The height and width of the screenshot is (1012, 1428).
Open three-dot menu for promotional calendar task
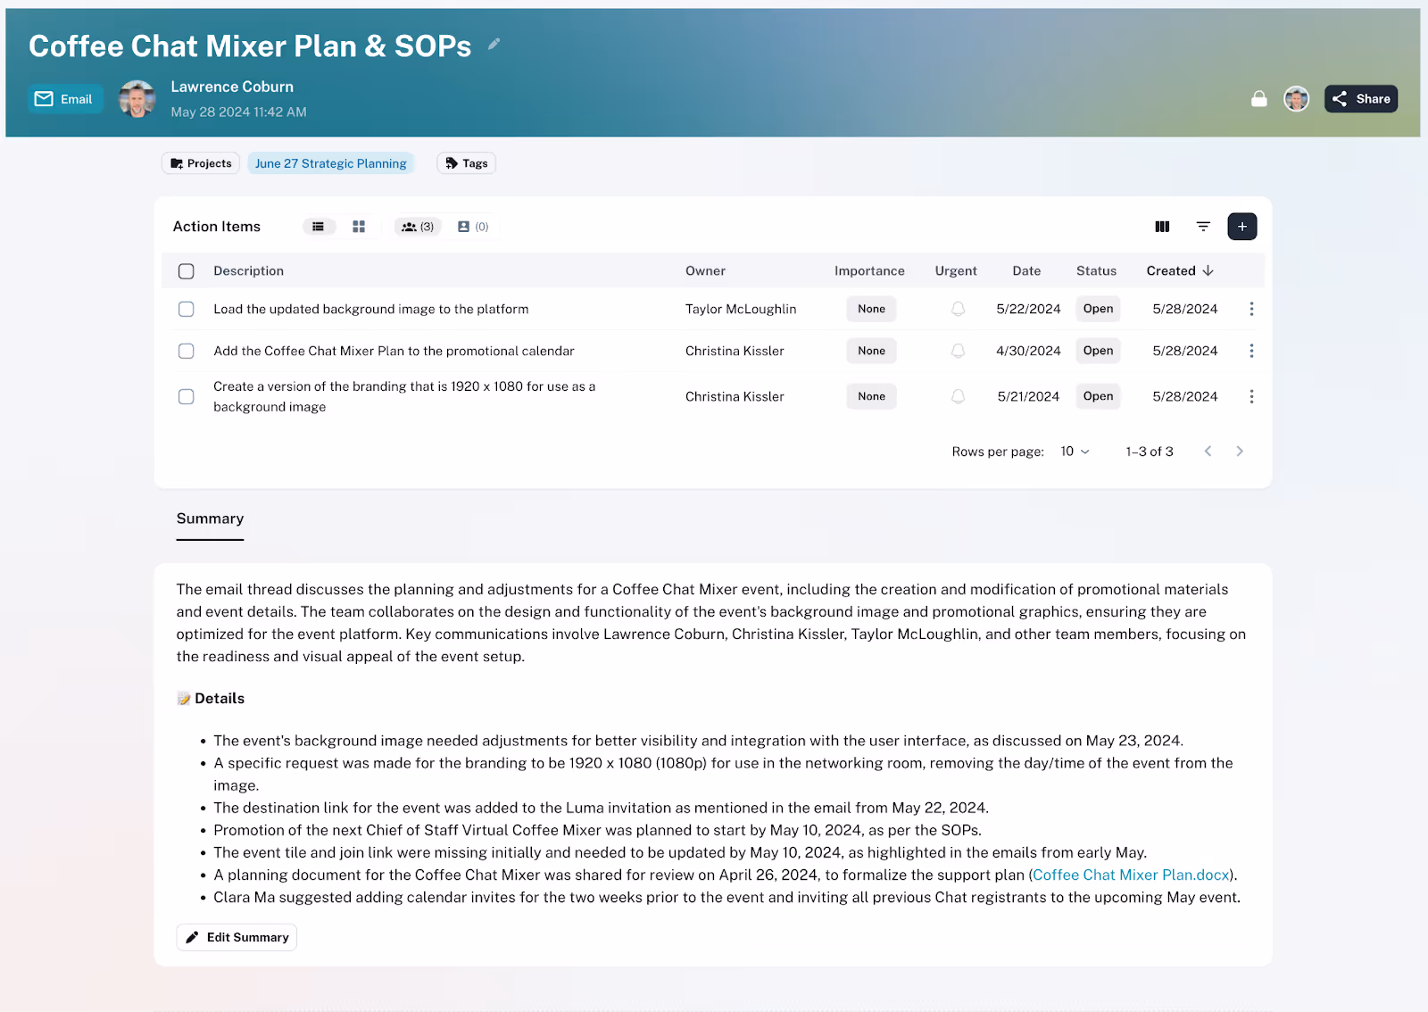click(x=1251, y=351)
